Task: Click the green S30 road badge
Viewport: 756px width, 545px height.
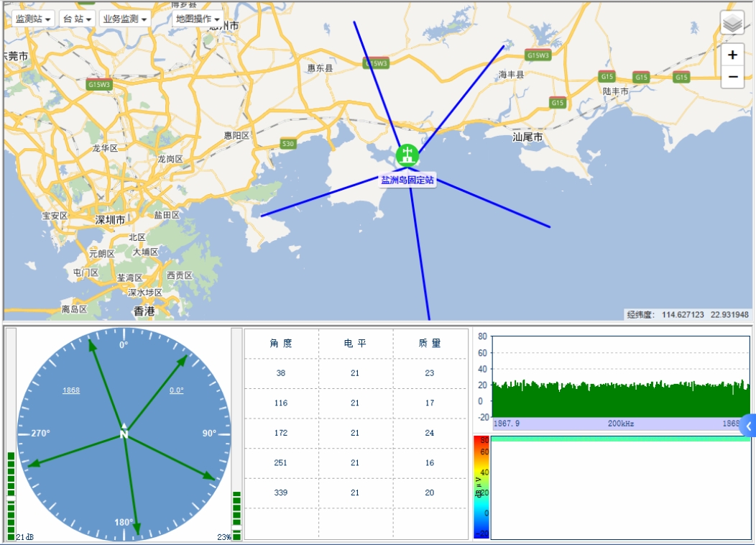Action: coord(287,144)
